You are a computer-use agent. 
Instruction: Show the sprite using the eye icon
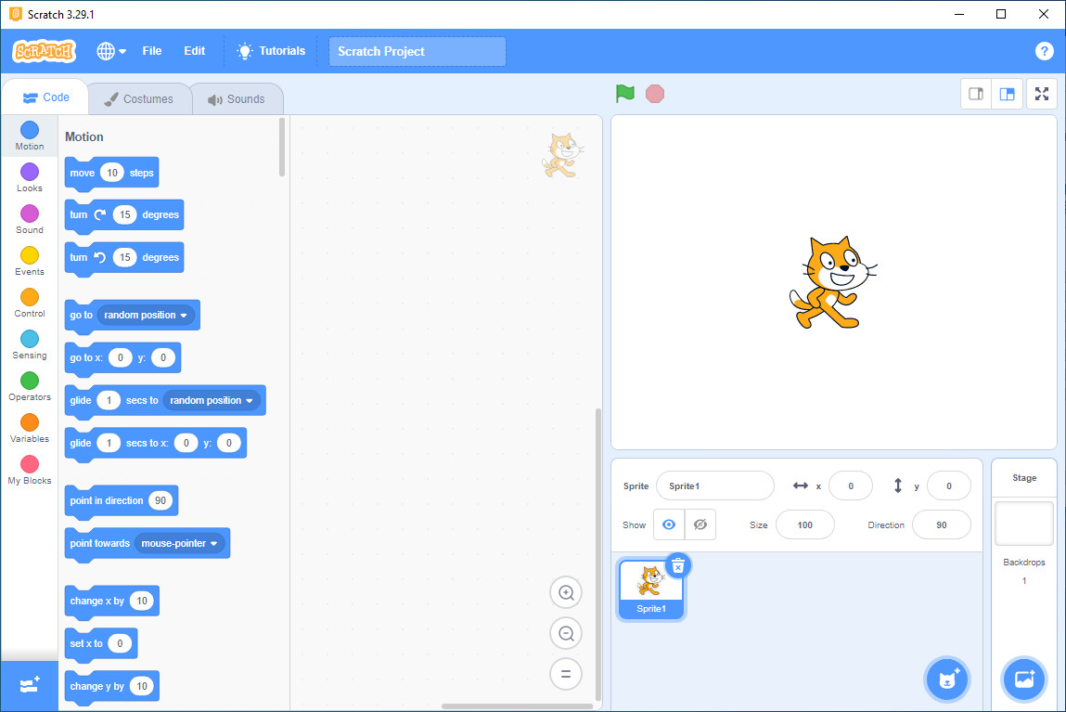coord(668,524)
